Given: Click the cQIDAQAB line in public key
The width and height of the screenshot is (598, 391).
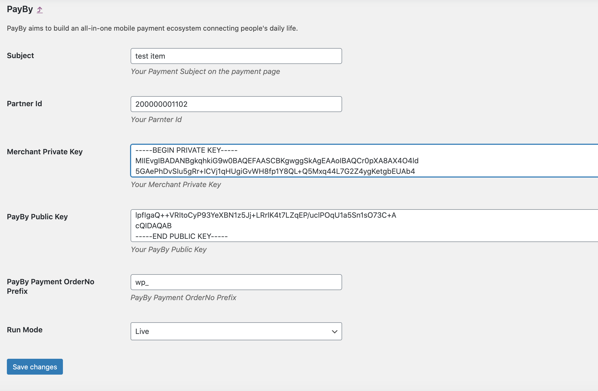Looking at the screenshot, I should (x=154, y=226).
